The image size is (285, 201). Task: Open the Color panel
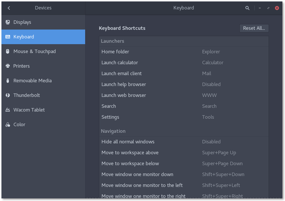[x=43, y=124]
